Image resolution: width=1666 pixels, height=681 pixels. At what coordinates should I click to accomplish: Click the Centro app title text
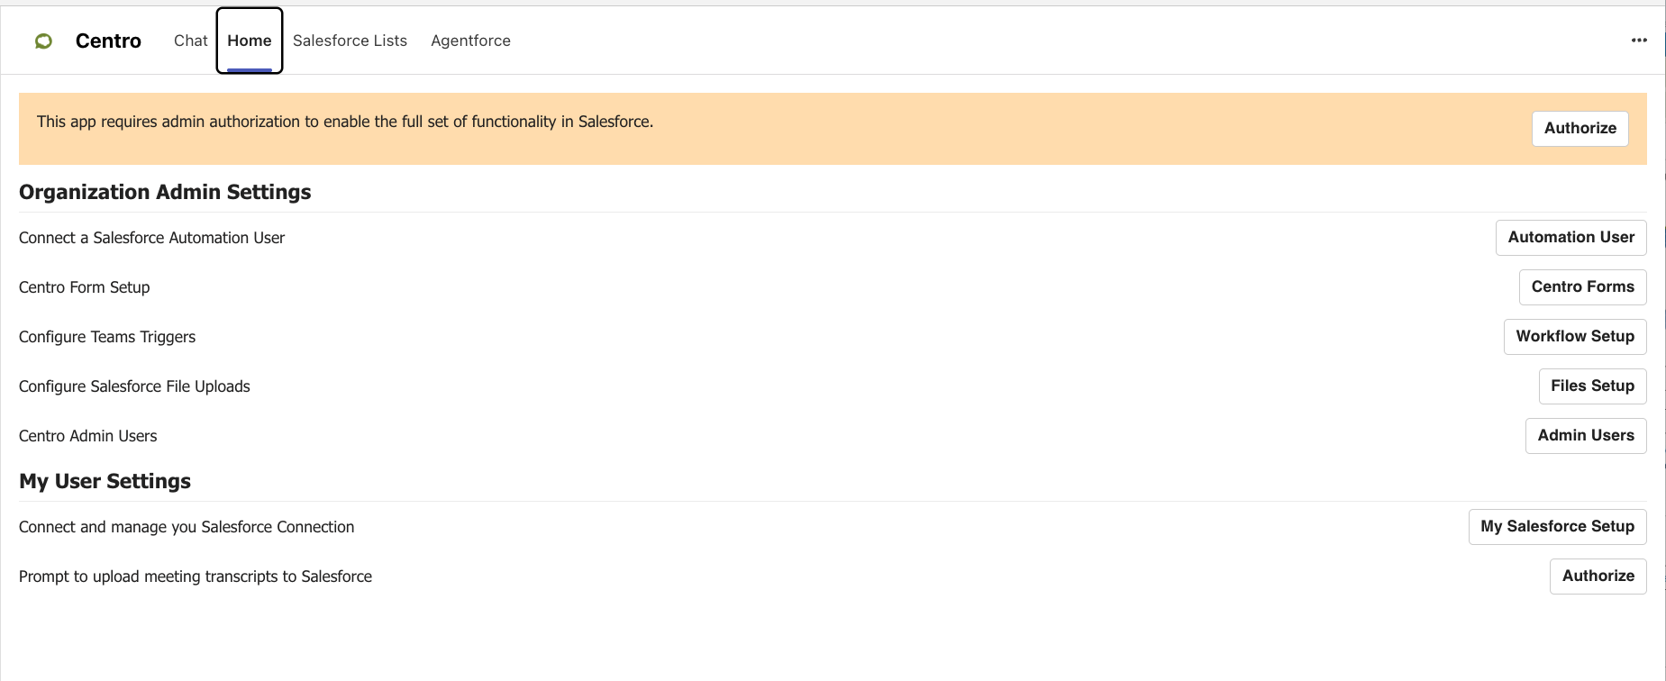pos(108,41)
